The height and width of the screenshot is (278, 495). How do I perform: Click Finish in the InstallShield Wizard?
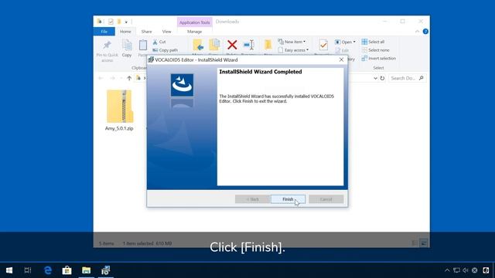[x=288, y=199]
